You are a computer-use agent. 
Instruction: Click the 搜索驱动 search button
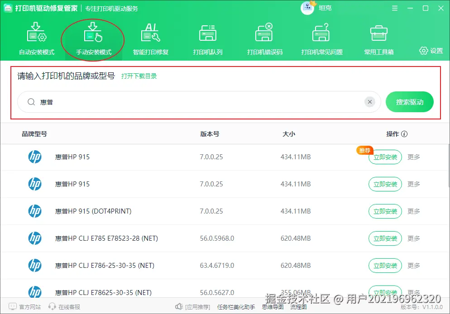[x=409, y=102]
